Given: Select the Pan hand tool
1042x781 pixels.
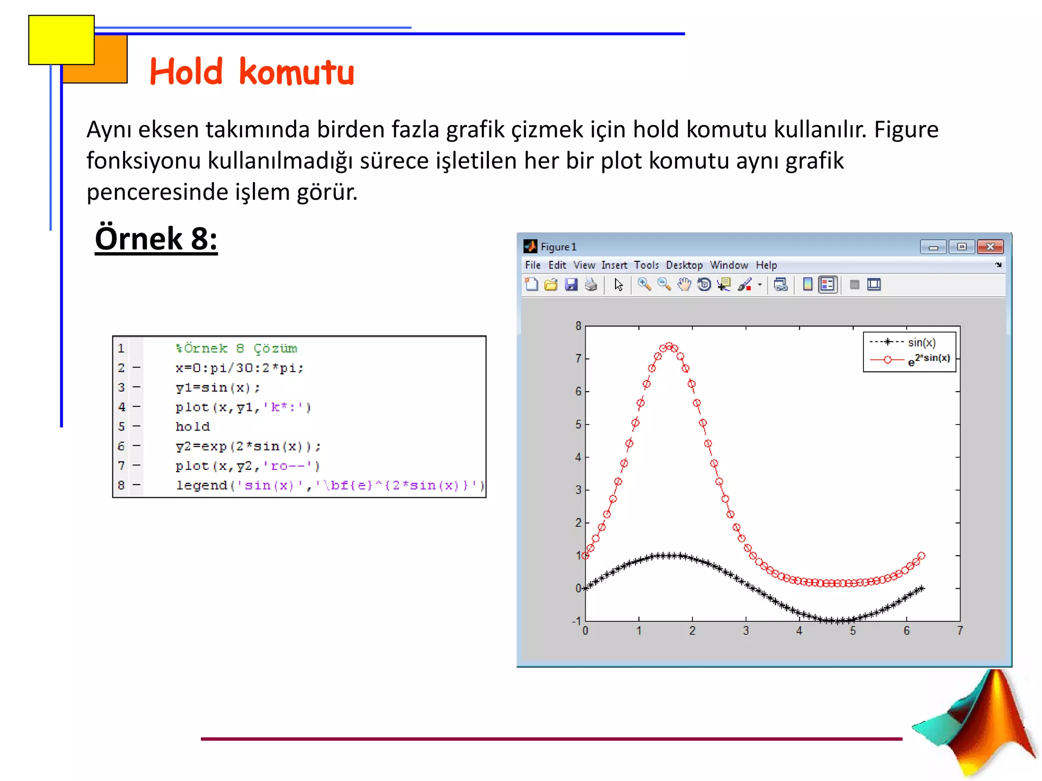Looking at the screenshot, I should [x=684, y=285].
